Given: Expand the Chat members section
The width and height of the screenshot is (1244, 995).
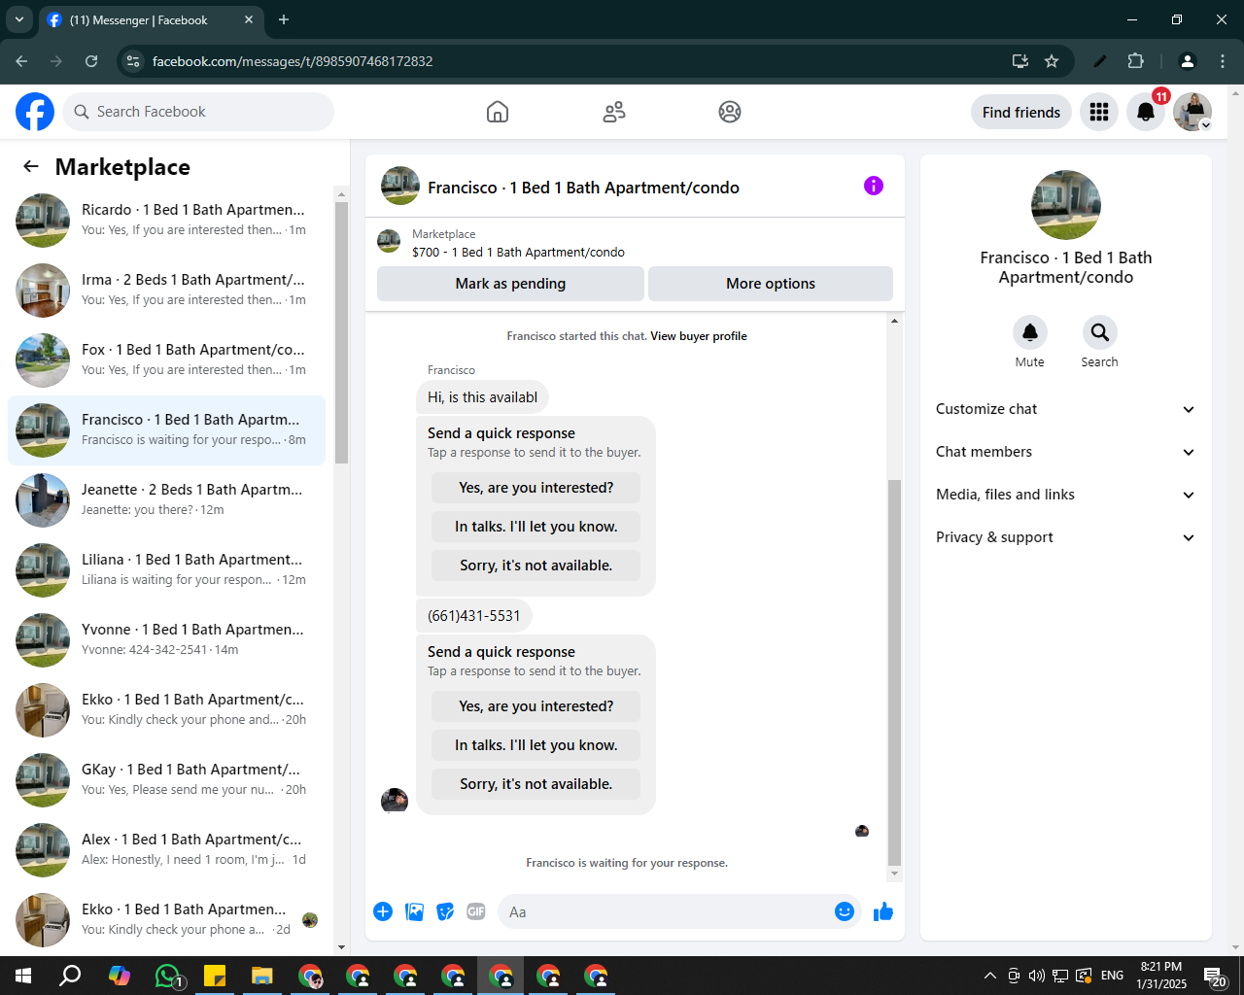Looking at the screenshot, I should coord(1066,452).
